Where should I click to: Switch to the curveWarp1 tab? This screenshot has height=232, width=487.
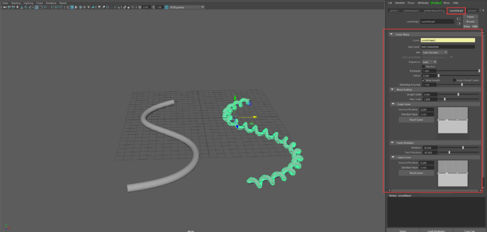point(456,10)
